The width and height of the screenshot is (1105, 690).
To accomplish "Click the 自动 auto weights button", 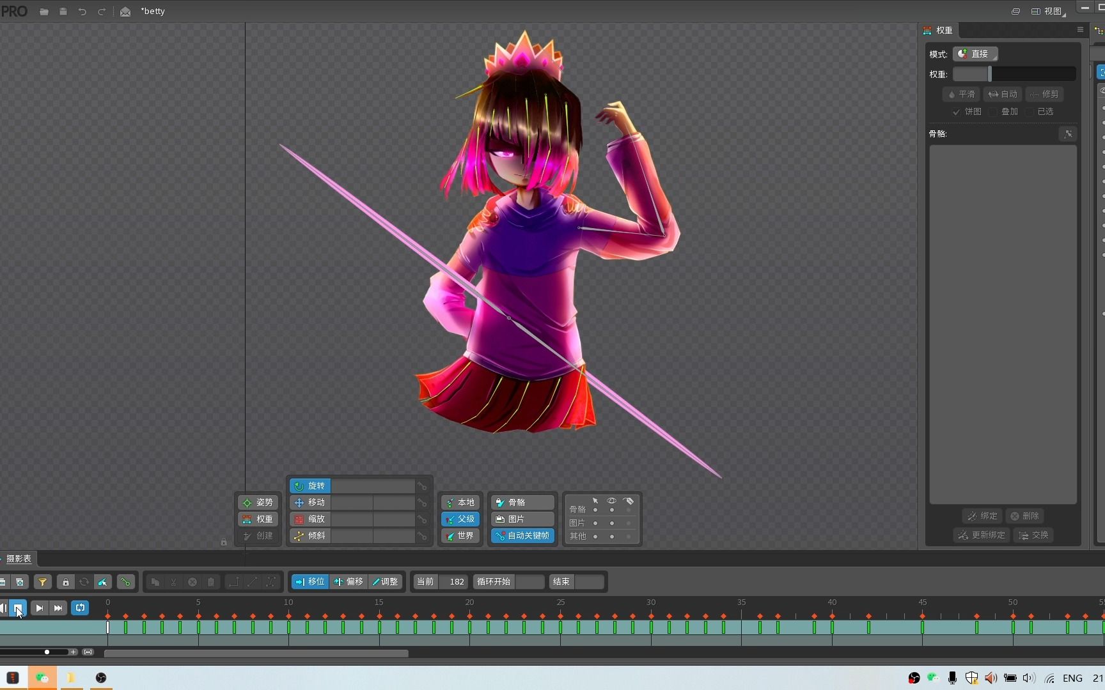I will click(x=1003, y=94).
